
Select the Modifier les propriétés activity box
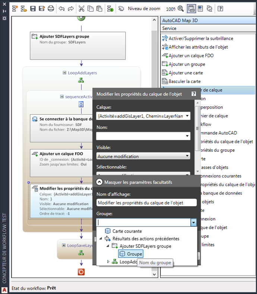pos(61,202)
